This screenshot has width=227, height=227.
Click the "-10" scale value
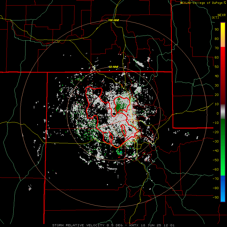pyautogui.click(x=216, y=123)
